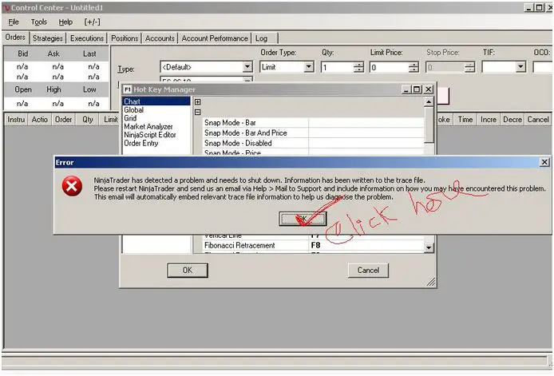Open the Help menu

click(x=65, y=22)
